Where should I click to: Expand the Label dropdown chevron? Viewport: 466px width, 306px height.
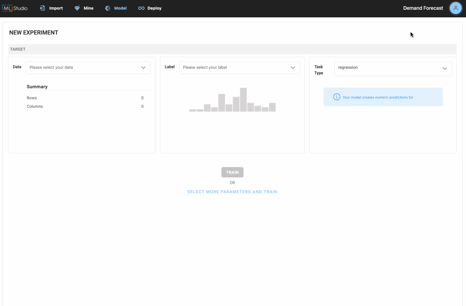tap(293, 68)
